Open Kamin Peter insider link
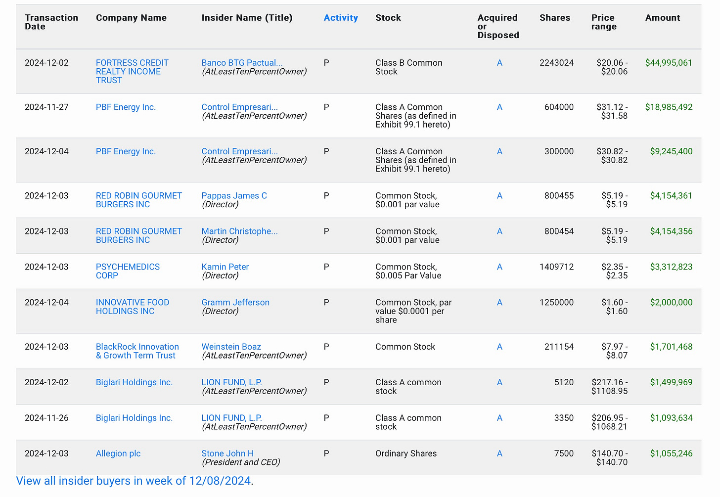This screenshot has width=720, height=497. 225,267
